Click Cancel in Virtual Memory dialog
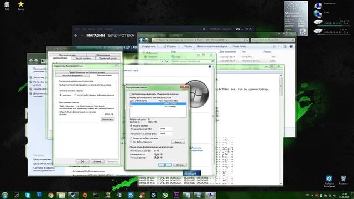Viewport: 354px width, 199px height. pos(180,165)
